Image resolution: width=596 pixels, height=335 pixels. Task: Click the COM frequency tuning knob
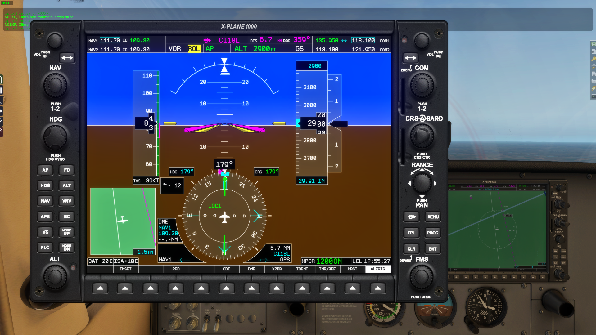tap(422, 85)
